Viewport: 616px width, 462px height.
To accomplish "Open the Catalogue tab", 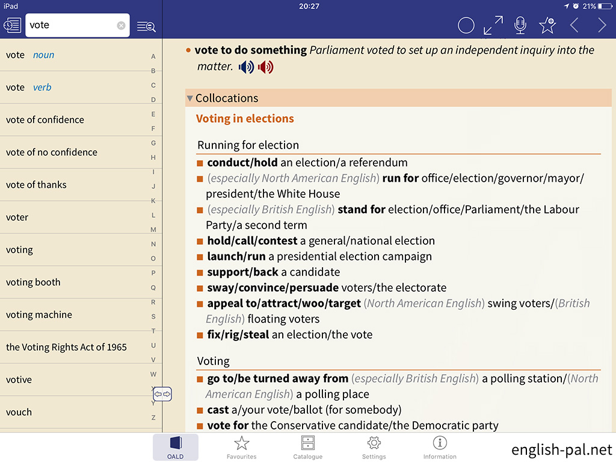I will (308, 448).
